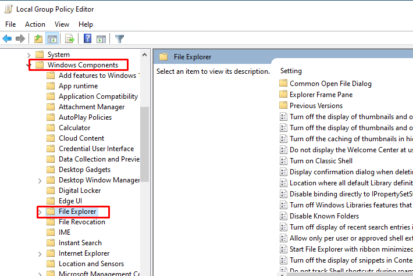The height and width of the screenshot is (276, 413).
Task: Select Turn off Windows Libraries features setting
Action: pyautogui.click(x=351, y=205)
